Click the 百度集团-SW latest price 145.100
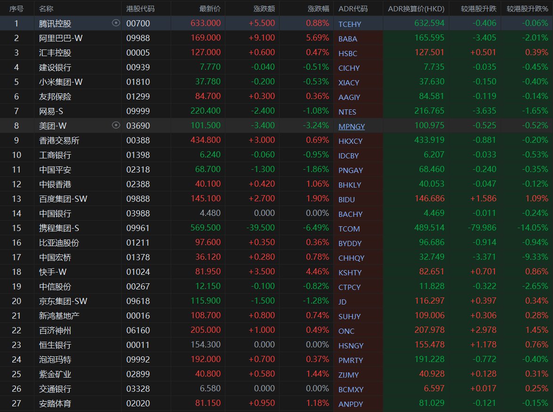 coord(206,199)
